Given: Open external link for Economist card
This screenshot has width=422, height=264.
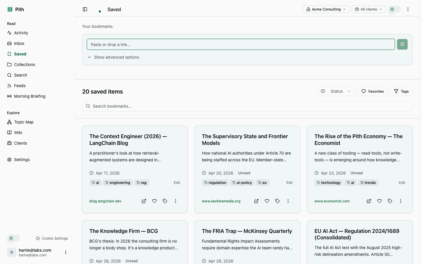Looking at the screenshot, I should pyautogui.click(x=369, y=201).
